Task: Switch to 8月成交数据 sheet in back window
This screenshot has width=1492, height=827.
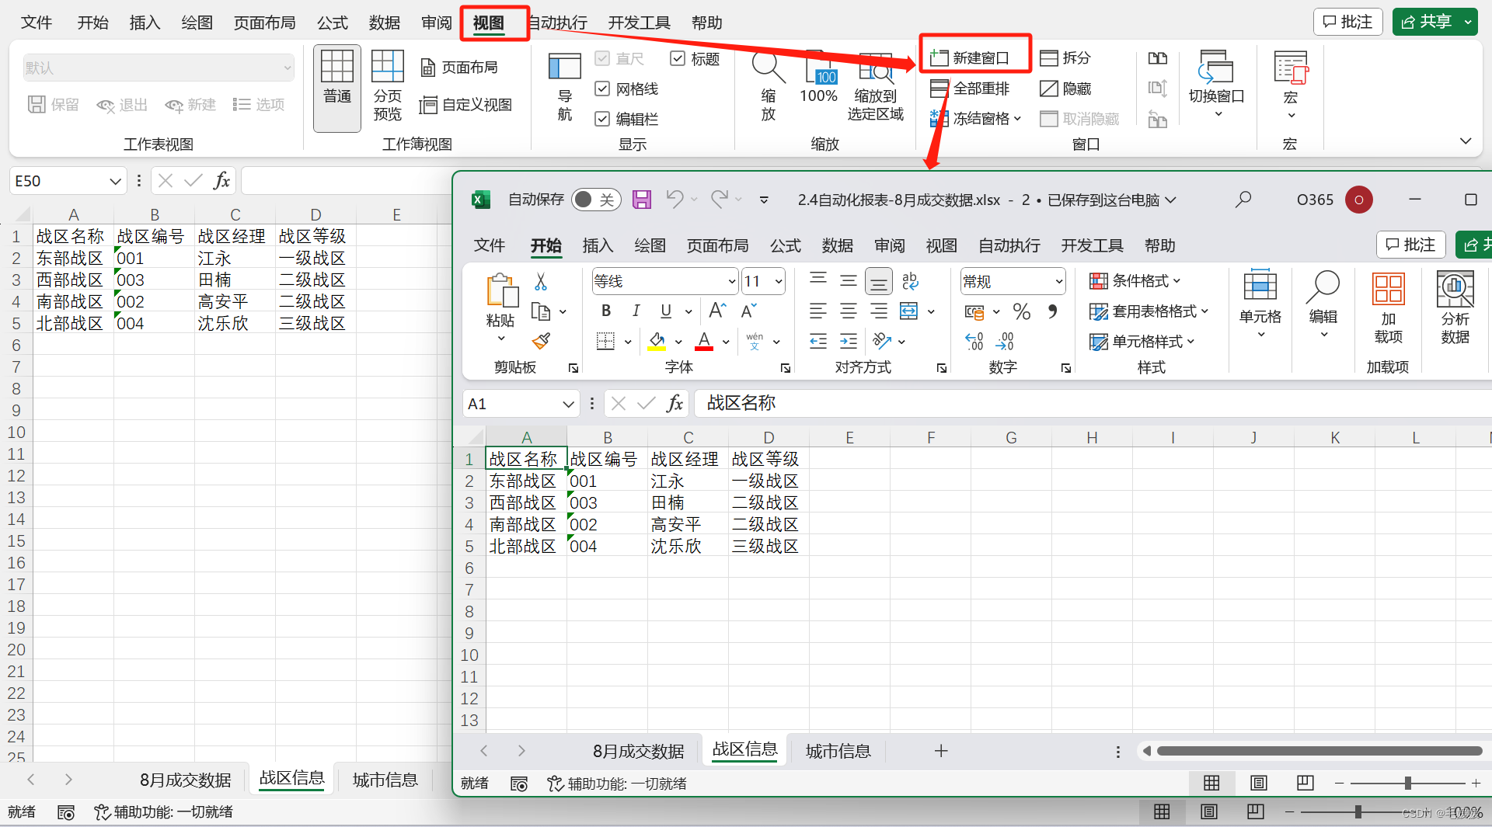Action: (x=186, y=780)
